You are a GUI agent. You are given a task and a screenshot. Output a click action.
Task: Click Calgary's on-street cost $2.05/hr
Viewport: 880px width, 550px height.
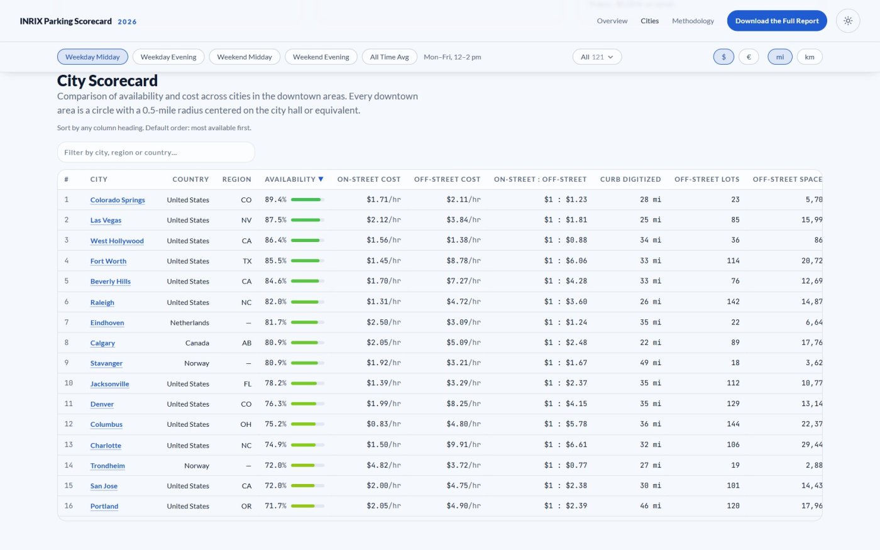[x=383, y=343]
